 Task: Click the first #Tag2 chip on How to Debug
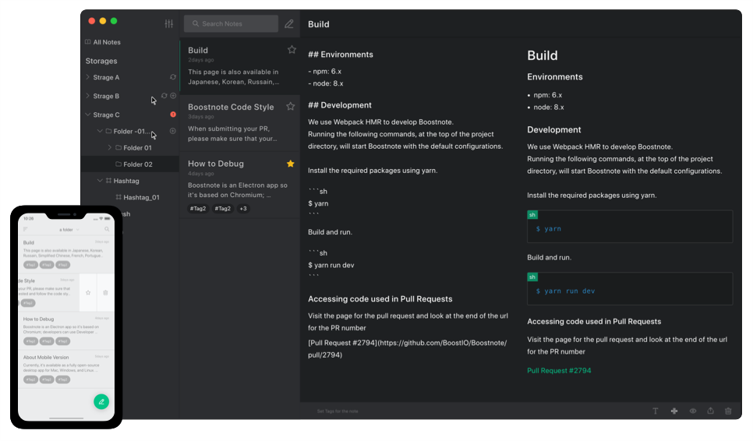[x=198, y=209]
